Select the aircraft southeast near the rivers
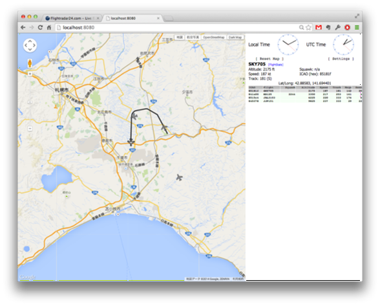 pos(179,177)
